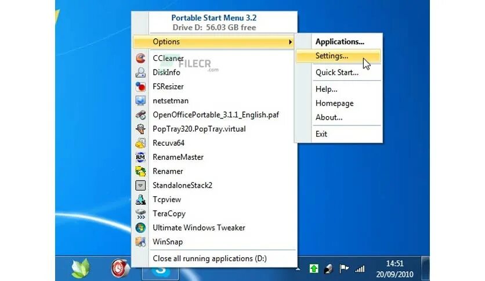
Task: Open RenameMaster via its RM icon
Action: [140, 157]
